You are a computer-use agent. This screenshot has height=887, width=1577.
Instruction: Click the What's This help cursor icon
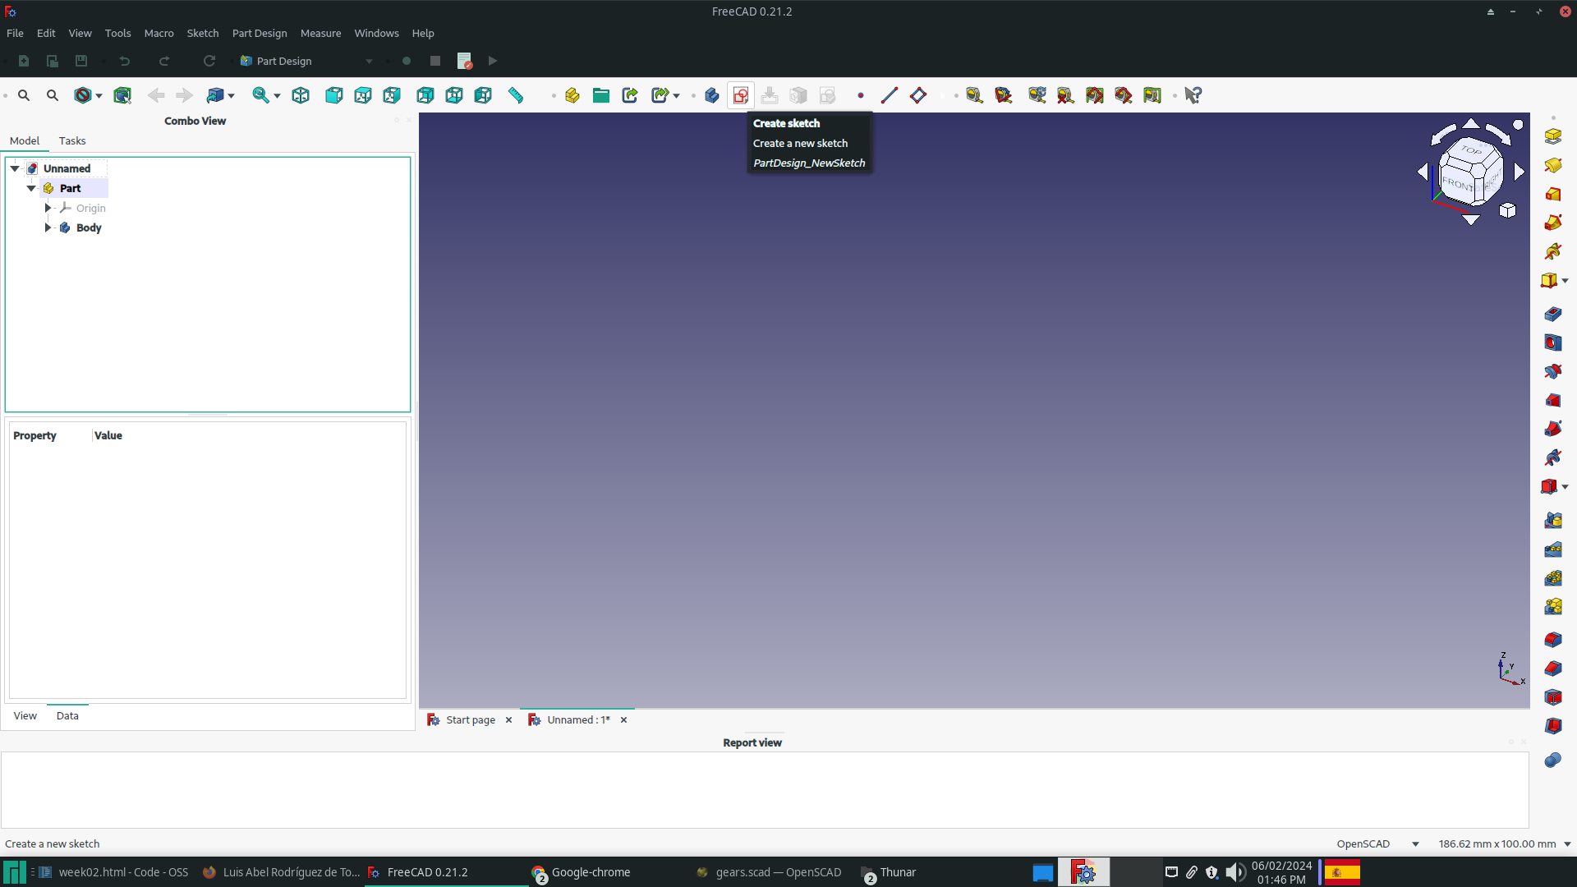[1193, 95]
